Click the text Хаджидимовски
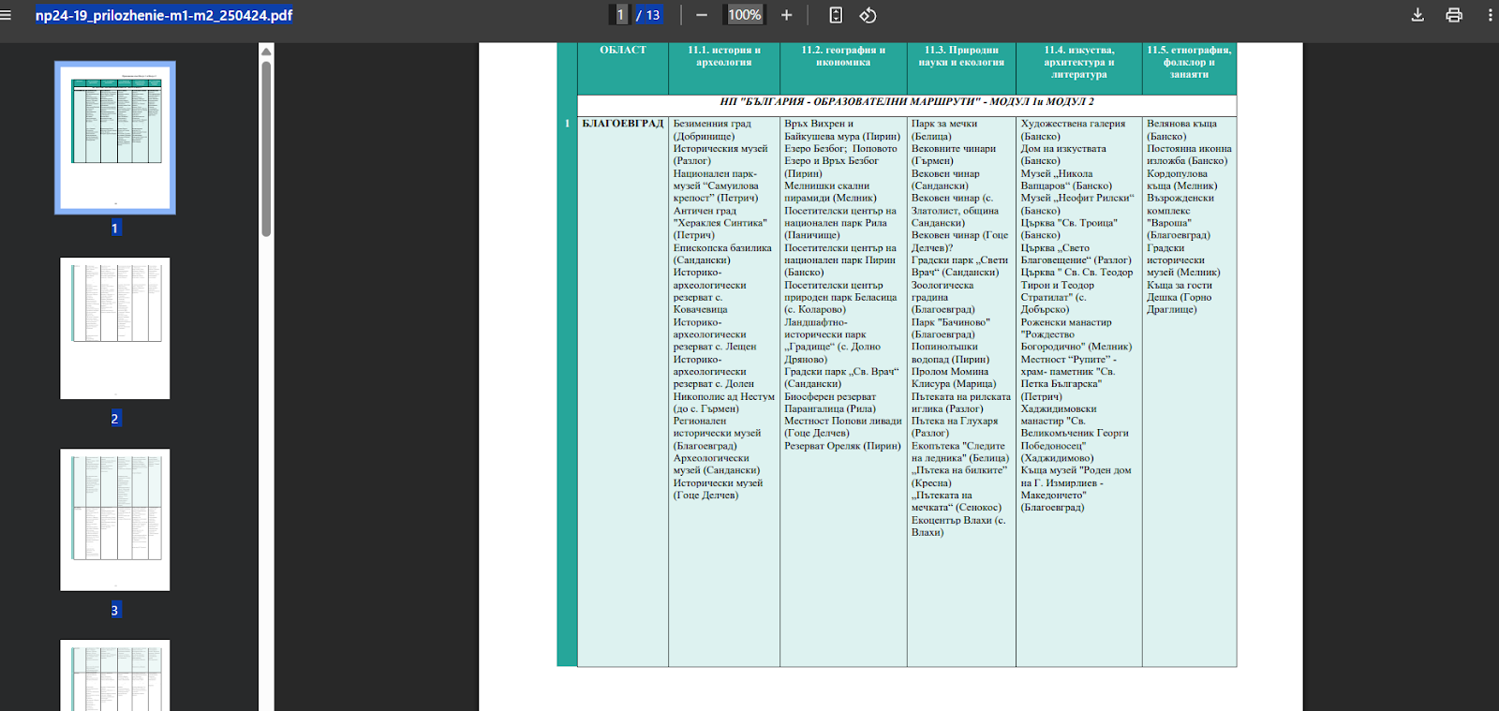This screenshot has width=1499, height=711. 1059,408
